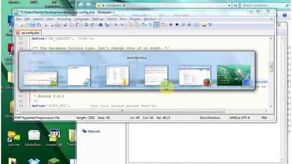The image size is (292, 164).
Task: Open the Macro menu
Action: coord(112,19)
